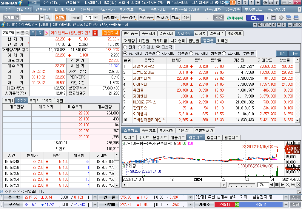This screenshot has height=209, width=302.
Task: Click the 토 icon button next to stock code
Action: pyautogui.click(x=33, y=33)
